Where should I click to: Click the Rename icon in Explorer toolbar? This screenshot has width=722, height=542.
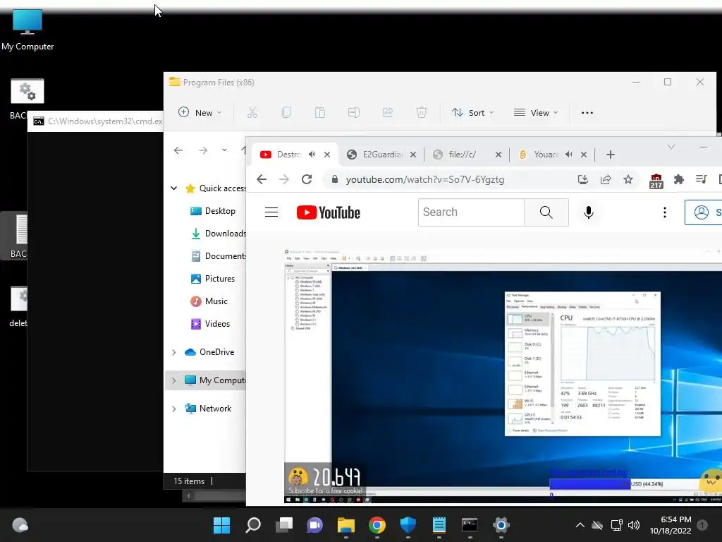[x=354, y=112]
